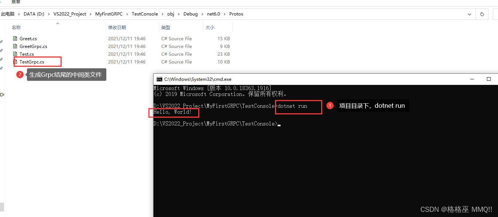
Task: Click the modified date of GreetGrpc.cs
Action: pyautogui.click(x=127, y=46)
